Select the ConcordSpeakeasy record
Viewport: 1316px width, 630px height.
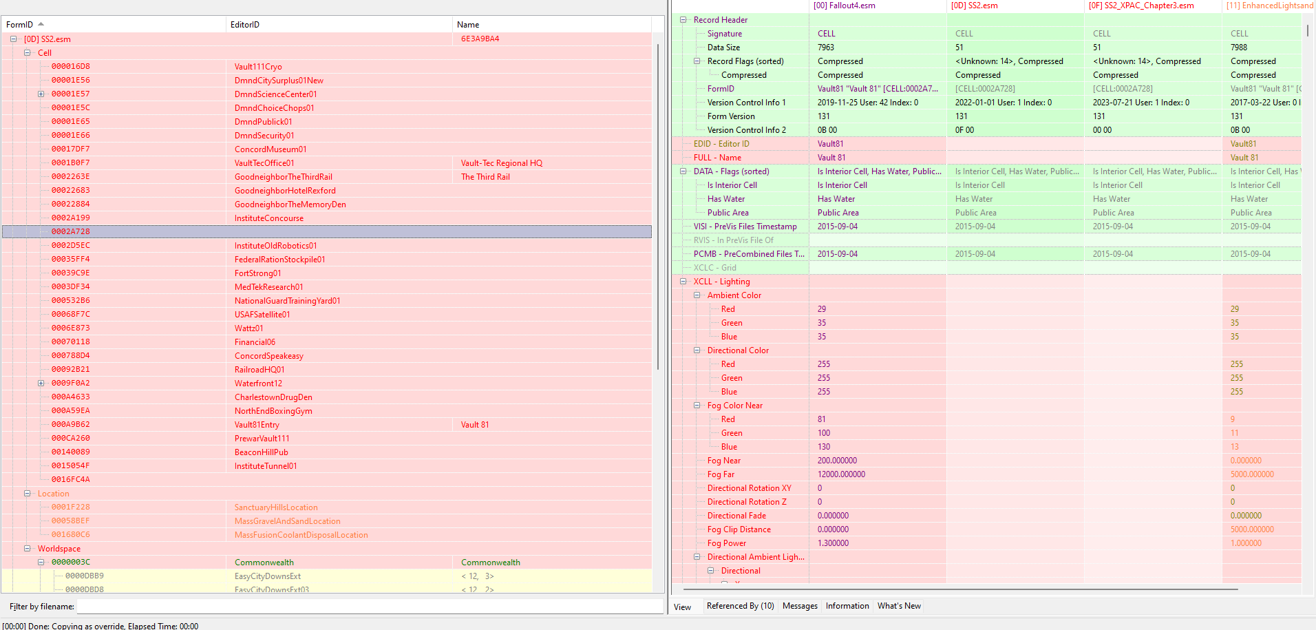coord(326,356)
